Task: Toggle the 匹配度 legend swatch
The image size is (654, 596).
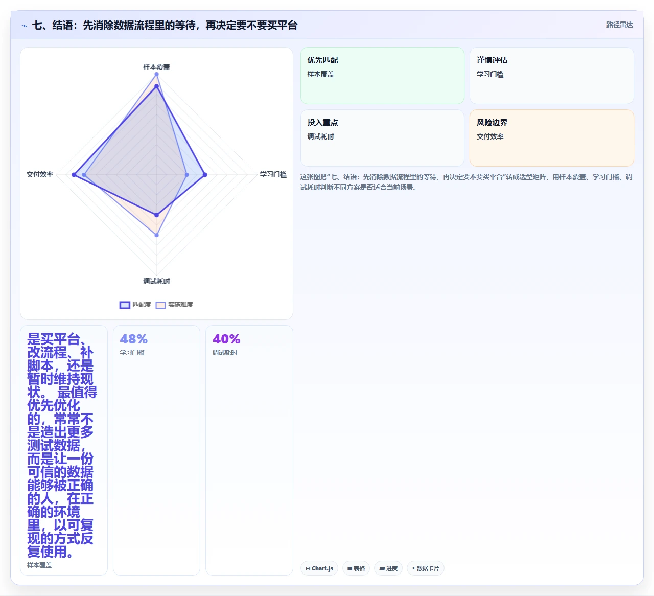Action: (x=125, y=305)
